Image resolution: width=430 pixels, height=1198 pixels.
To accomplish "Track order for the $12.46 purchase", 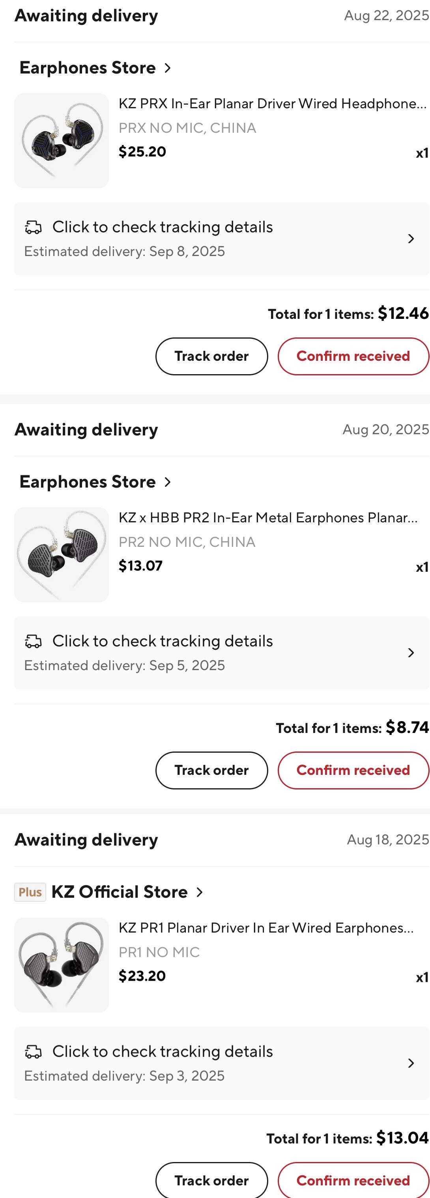I will (x=211, y=356).
